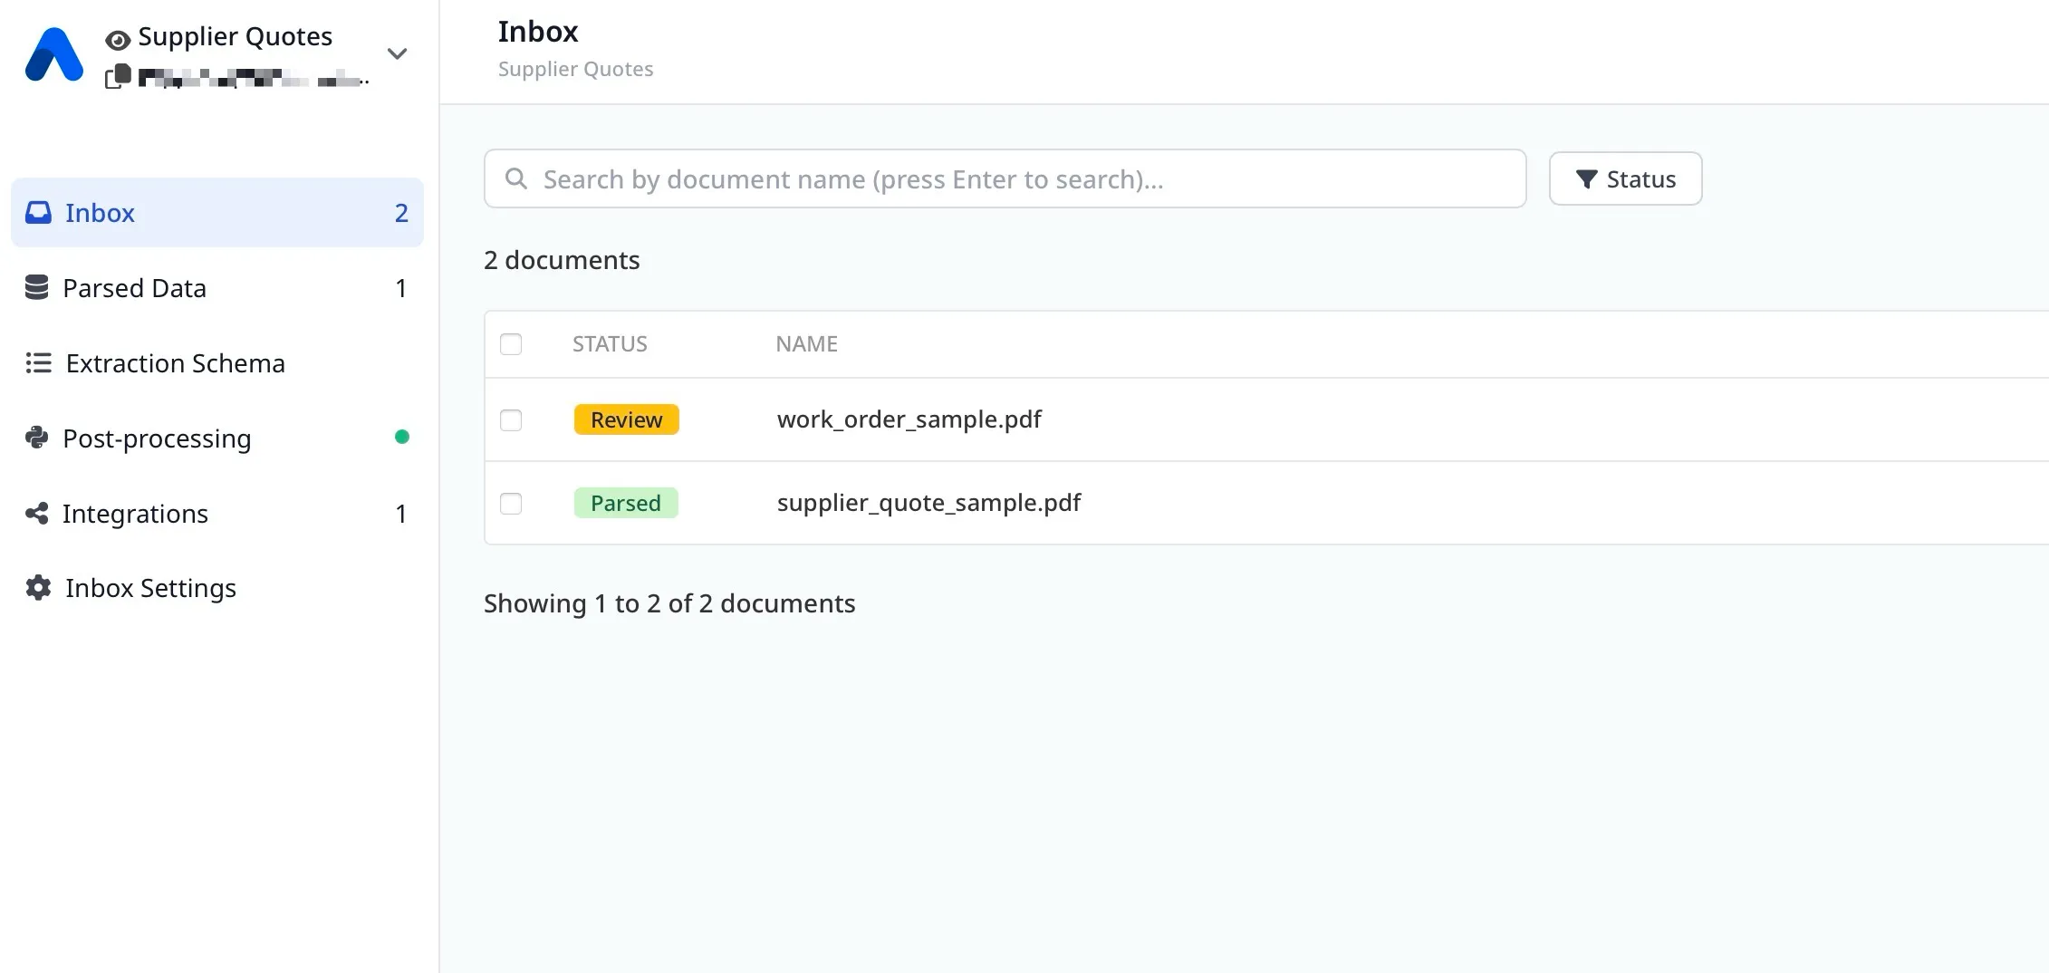
Task: Click the Inbox count badge 2
Action: [x=401, y=213]
